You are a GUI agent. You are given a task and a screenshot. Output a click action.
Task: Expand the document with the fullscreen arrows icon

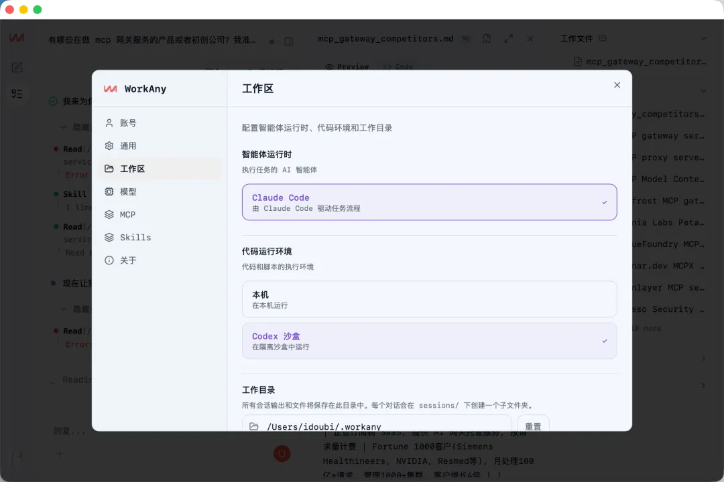(x=508, y=39)
